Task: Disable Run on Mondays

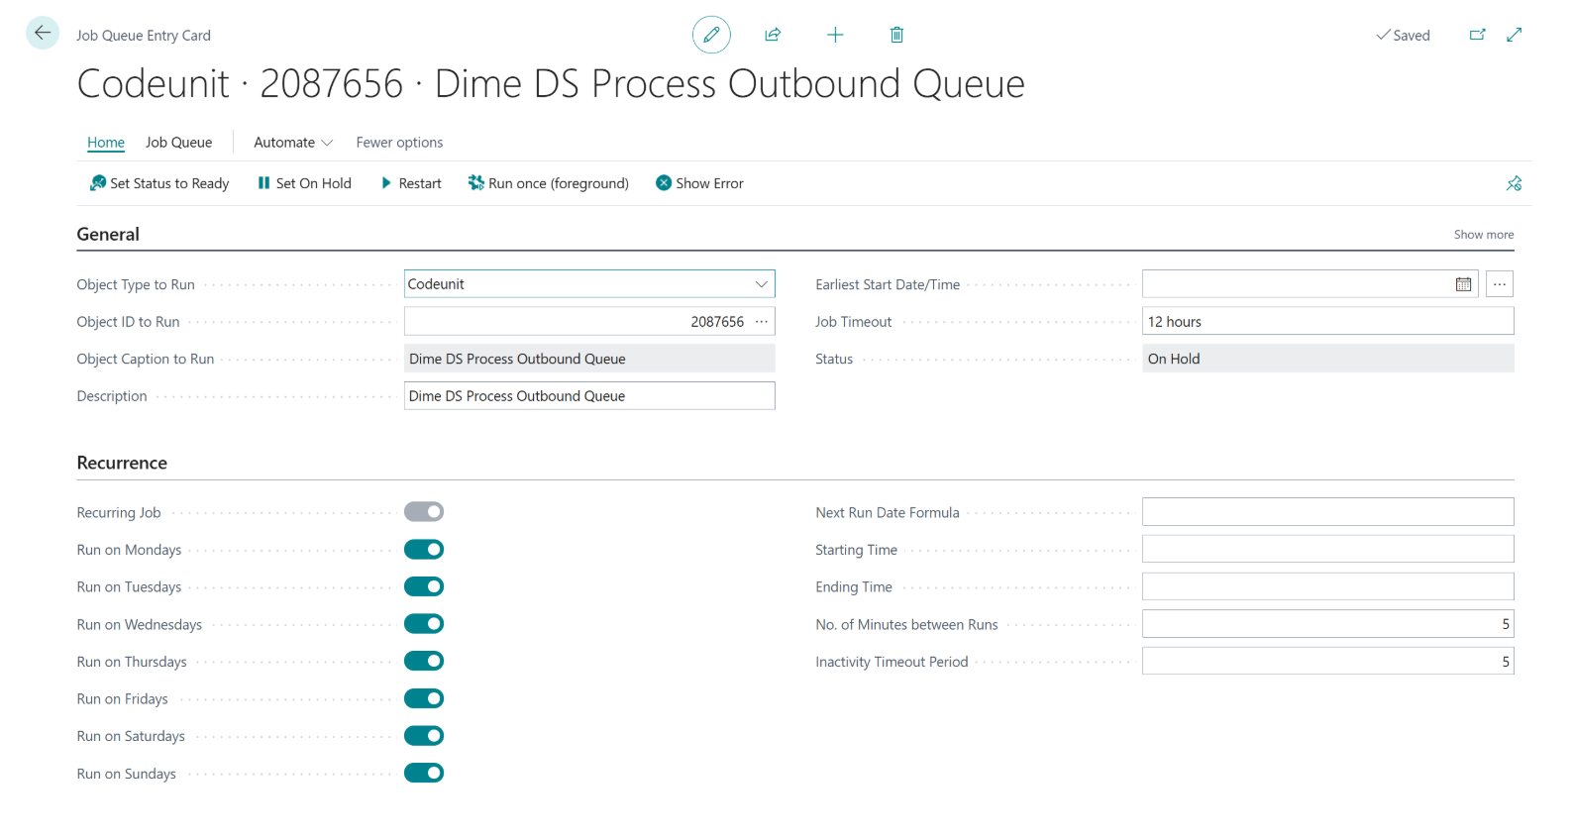Action: click(x=424, y=550)
